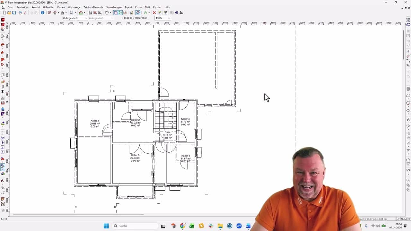Viewport: 411px width, 231px height.
Task: Click the Hilfe menu item
Action: point(167,7)
